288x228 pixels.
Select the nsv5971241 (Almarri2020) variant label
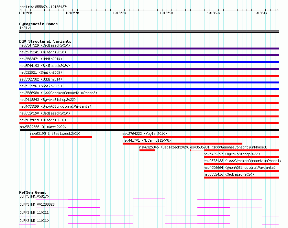click(43, 52)
